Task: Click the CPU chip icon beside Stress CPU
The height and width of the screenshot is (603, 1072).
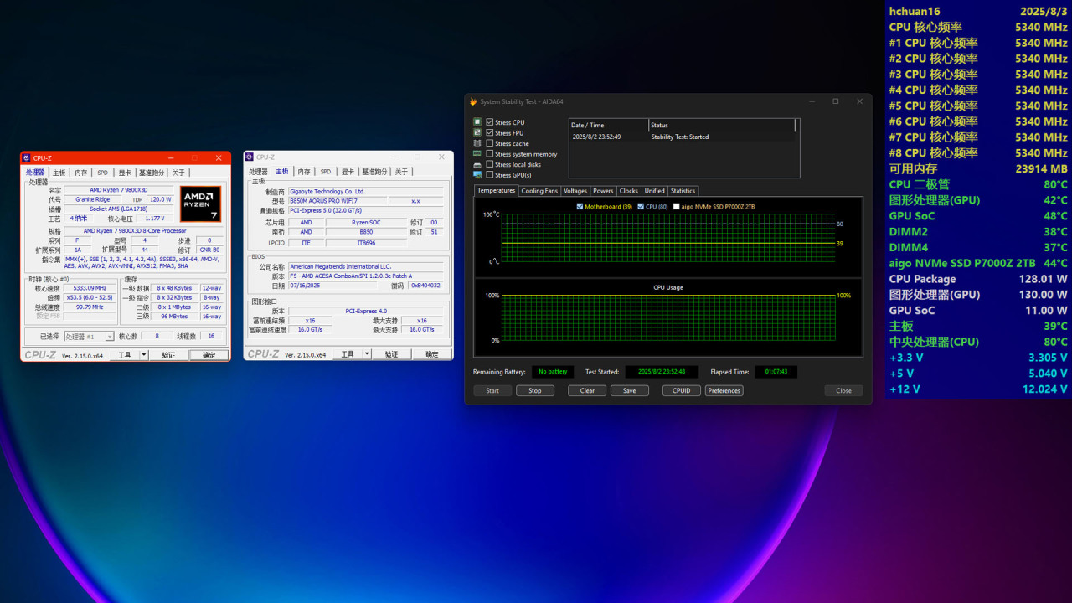Action: [x=477, y=122]
